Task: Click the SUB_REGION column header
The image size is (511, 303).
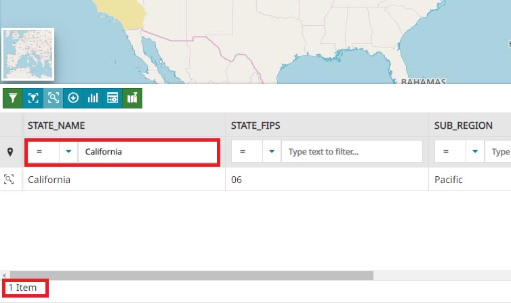Action: coord(463,125)
